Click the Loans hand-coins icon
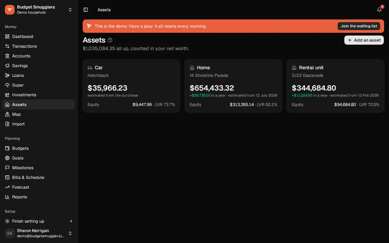This screenshot has width=389, height=243. 7,75
